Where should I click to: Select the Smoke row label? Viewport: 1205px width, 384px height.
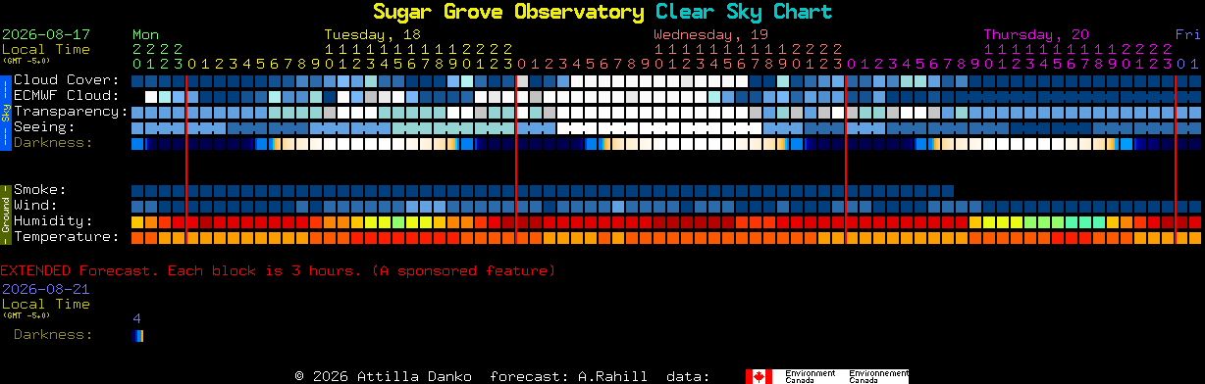[x=39, y=189]
